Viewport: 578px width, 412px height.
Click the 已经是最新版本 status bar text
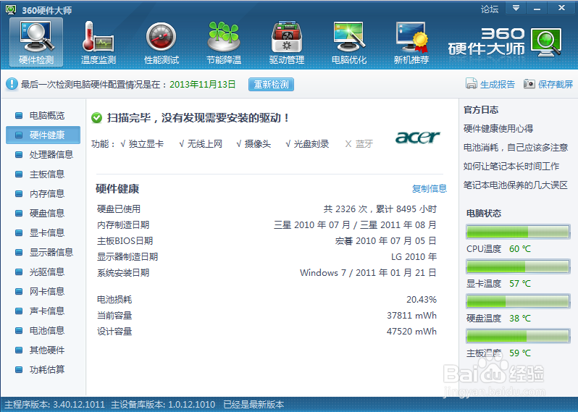click(254, 404)
